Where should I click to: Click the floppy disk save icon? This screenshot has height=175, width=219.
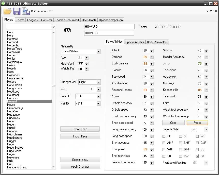17,11
